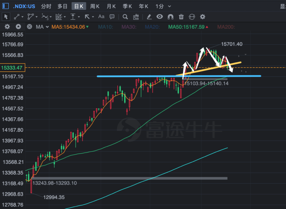
Task: Toggle the MA10 line
Action: tap(106, 27)
